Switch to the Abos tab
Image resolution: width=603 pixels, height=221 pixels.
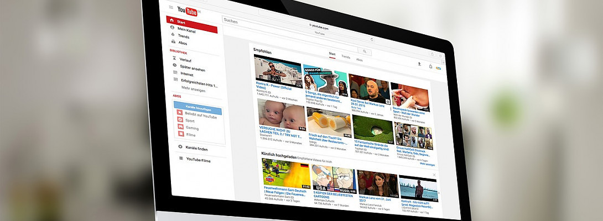[360, 59]
